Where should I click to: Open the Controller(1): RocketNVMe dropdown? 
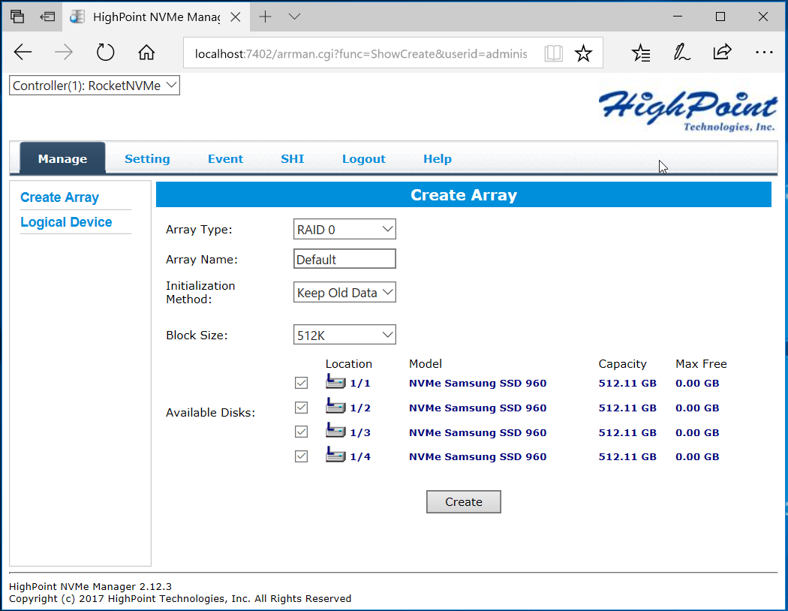pos(95,86)
